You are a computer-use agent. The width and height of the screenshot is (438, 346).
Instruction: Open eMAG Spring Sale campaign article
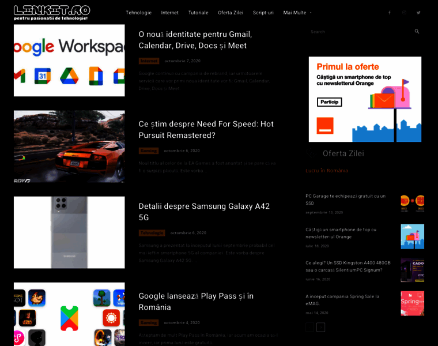[x=342, y=300]
